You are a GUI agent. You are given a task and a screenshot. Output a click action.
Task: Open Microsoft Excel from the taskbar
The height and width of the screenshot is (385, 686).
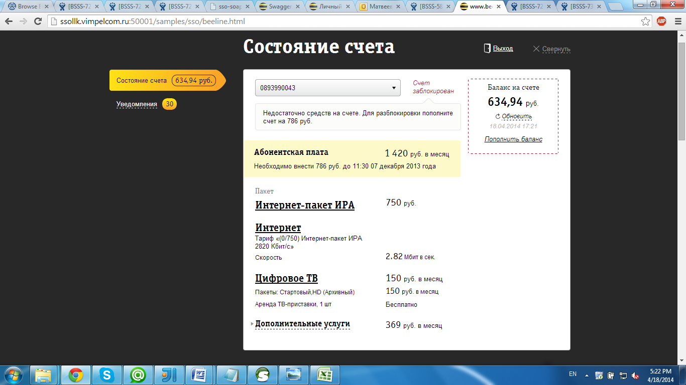[325, 375]
